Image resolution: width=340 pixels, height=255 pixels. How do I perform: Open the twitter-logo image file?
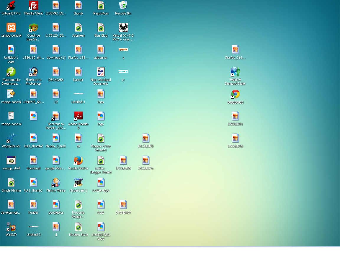[x=101, y=182]
